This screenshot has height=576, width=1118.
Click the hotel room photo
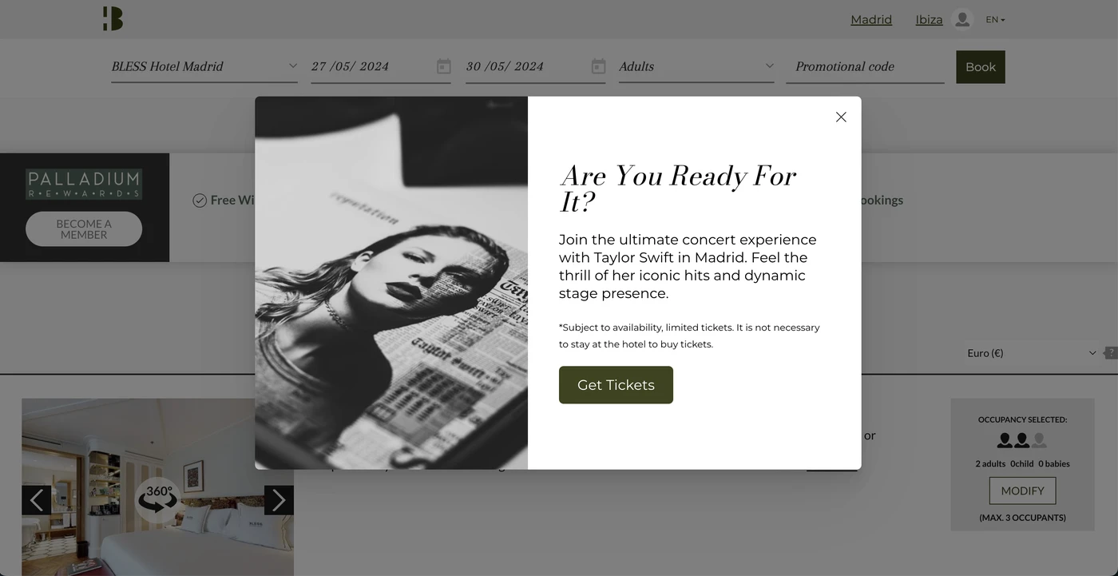pos(157,487)
